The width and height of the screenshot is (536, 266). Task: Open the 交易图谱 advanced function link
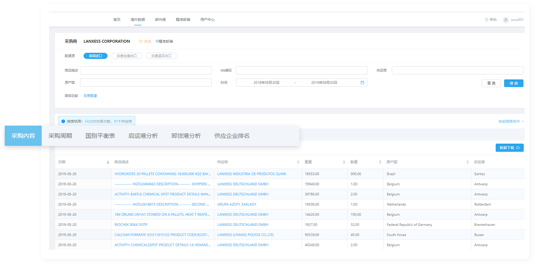pos(90,96)
